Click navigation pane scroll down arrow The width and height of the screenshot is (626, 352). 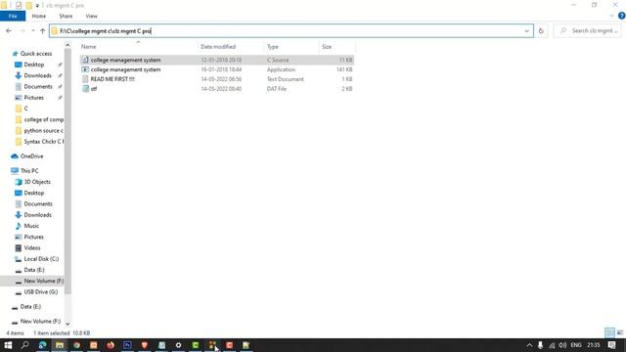pos(67,324)
